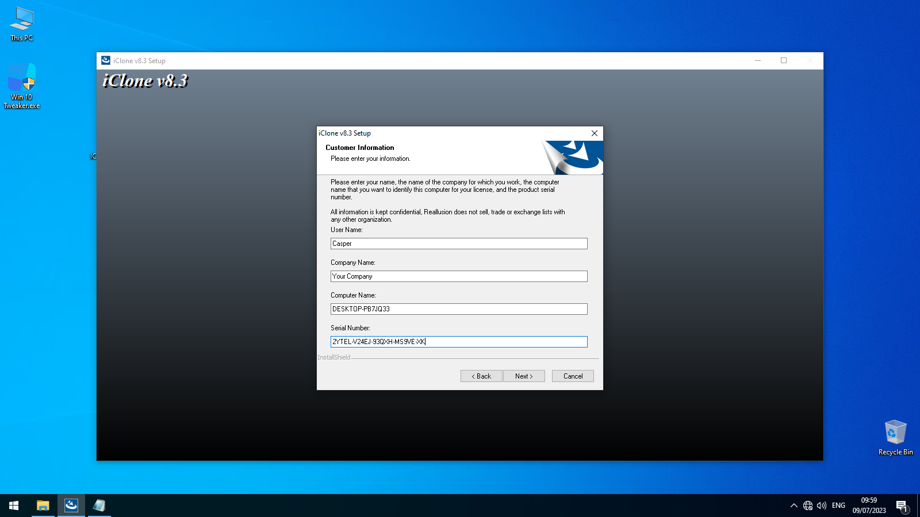This screenshot has height=517, width=920.
Task: Select the Win 10 Tweaker.exe desktop icon
Action: (x=22, y=86)
